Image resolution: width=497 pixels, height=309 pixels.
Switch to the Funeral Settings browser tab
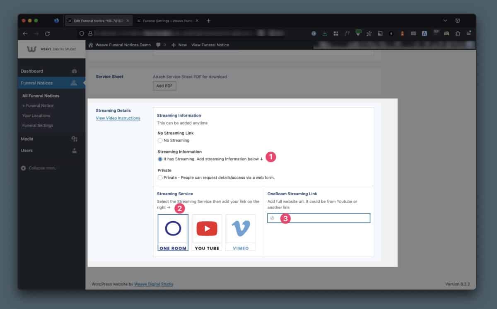168,21
